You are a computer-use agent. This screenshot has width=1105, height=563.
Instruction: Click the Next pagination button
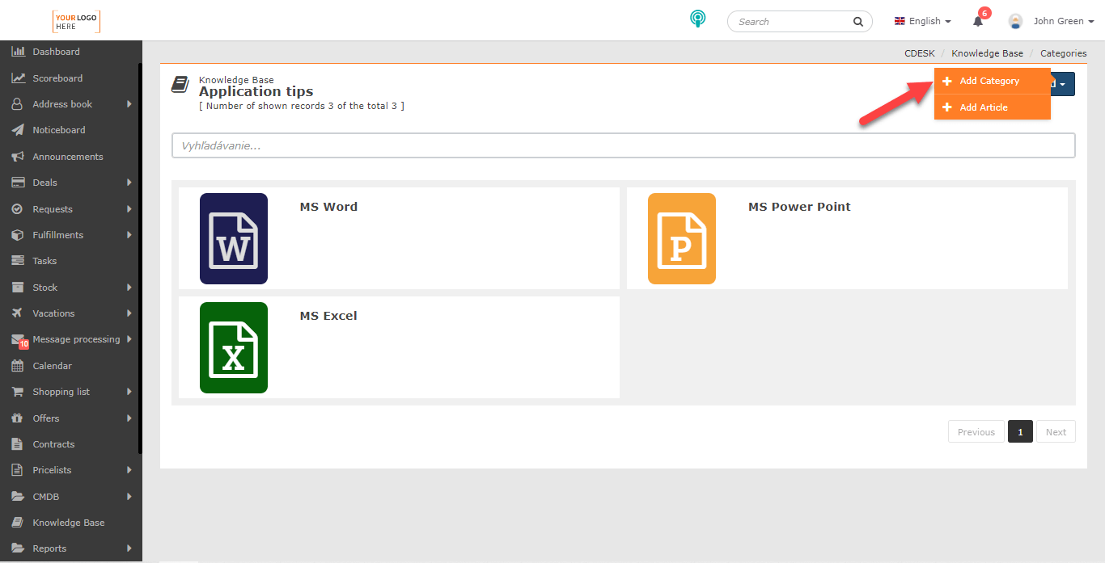tap(1056, 432)
